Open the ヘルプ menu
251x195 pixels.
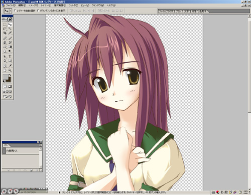click(111, 6)
